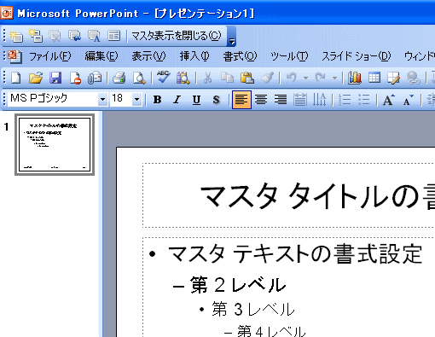Align text right
The width and height of the screenshot is (435, 337).
(281, 100)
